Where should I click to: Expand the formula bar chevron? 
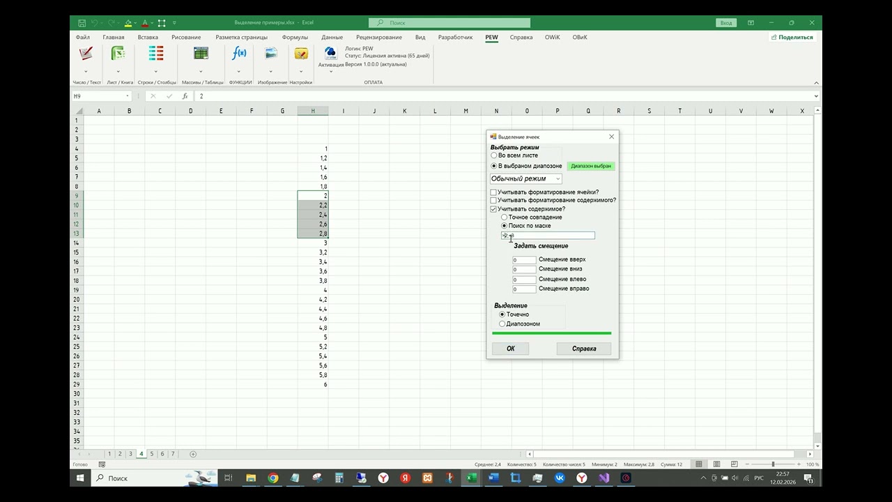coord(816,96)
